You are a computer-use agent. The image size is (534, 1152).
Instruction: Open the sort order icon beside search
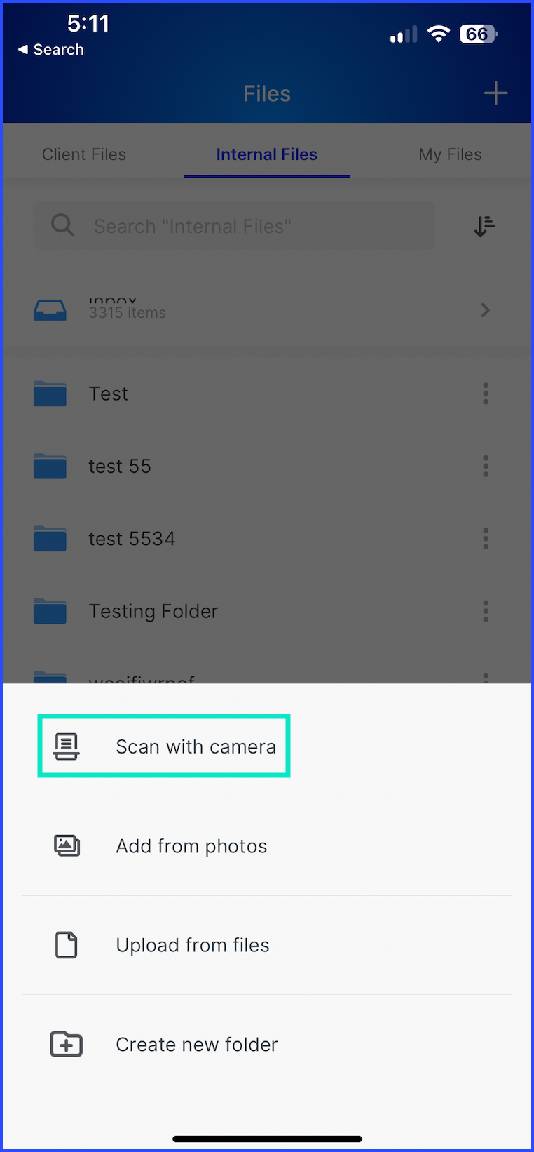click(484, 226)
